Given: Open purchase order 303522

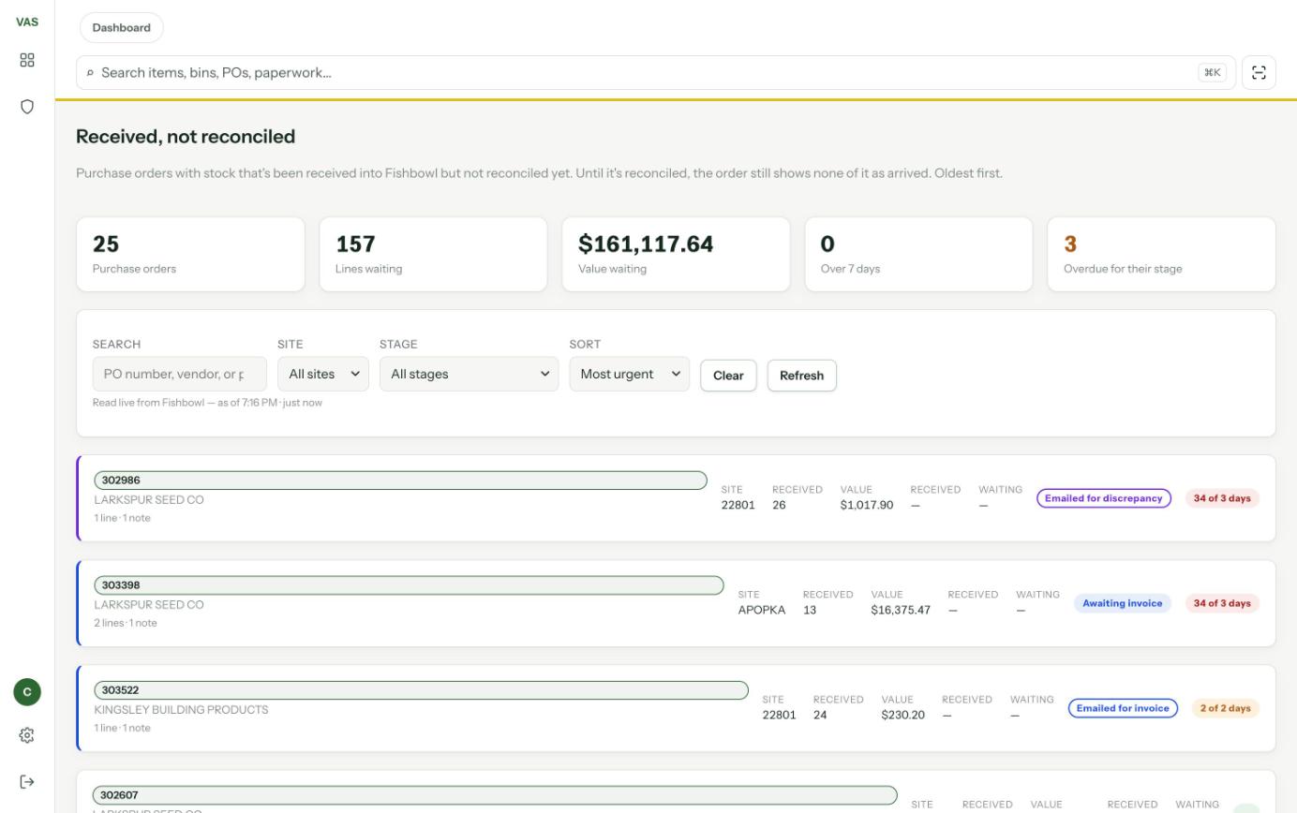Looking at the screenshot, I should click(x=421, y=690).
